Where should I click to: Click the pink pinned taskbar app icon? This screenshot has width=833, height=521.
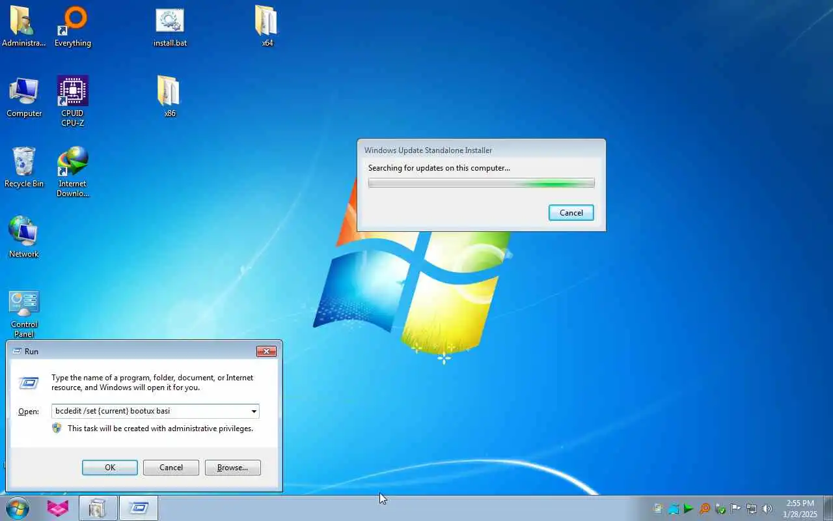pyautogui.click(x=58, y=508)
